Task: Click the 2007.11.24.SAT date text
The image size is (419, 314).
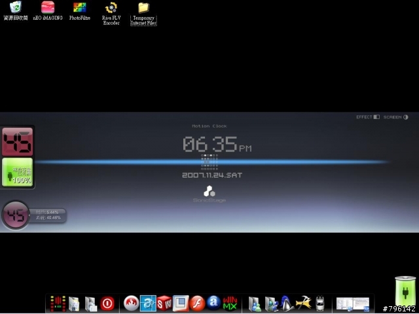Action: tap(212, 175)
